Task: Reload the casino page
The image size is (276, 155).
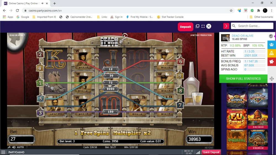Action: click(x=17, y=10)
